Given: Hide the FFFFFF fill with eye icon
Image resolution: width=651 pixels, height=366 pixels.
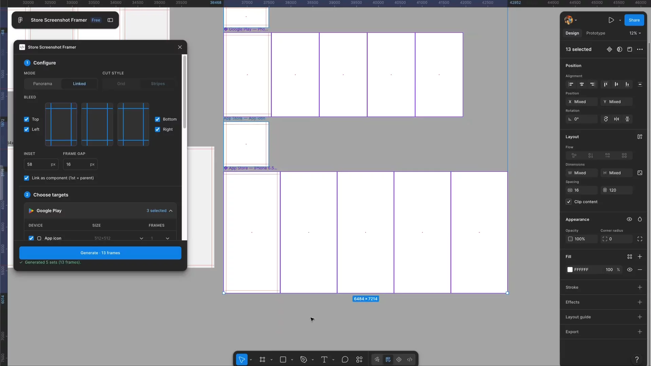Looking at the screenshot, I should click(x=630, y=270).
